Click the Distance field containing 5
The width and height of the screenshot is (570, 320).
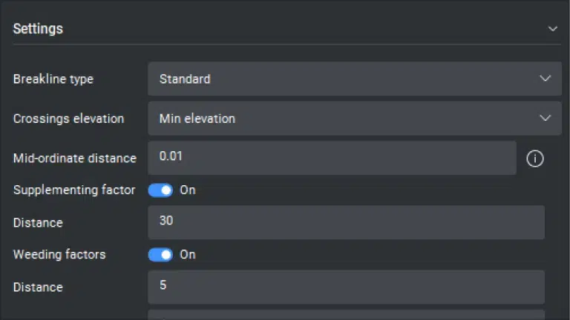(x=346, y=287)
